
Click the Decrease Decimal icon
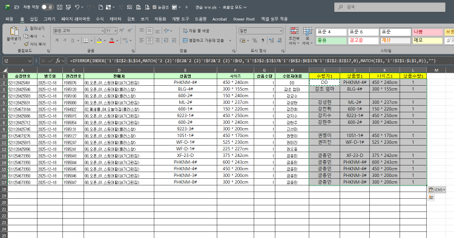(280, 40)
